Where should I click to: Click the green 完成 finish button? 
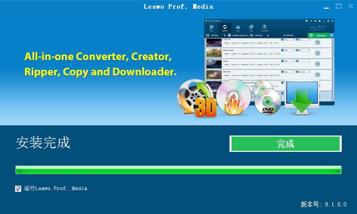click(286, 144)
